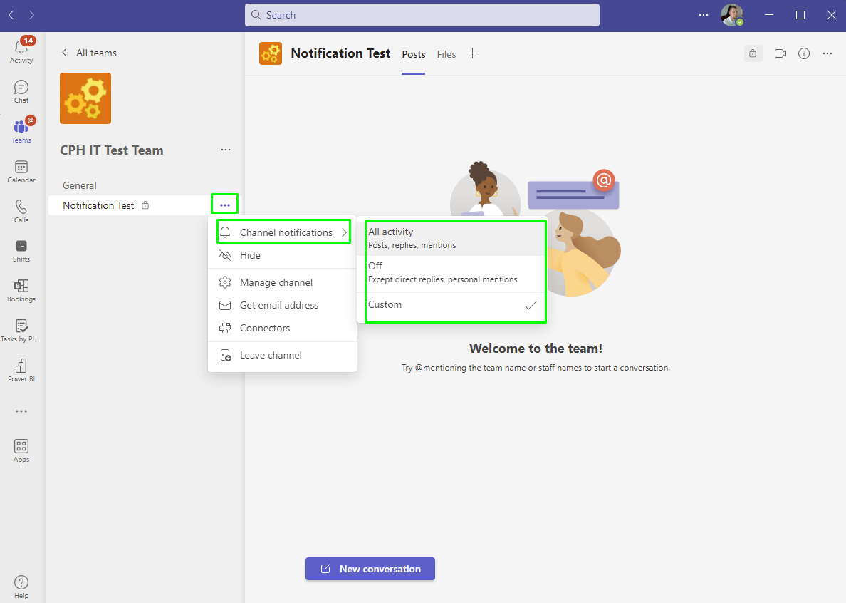Click the Search box
The width and height of the screenshot is (846, 603).
[422, 15]
